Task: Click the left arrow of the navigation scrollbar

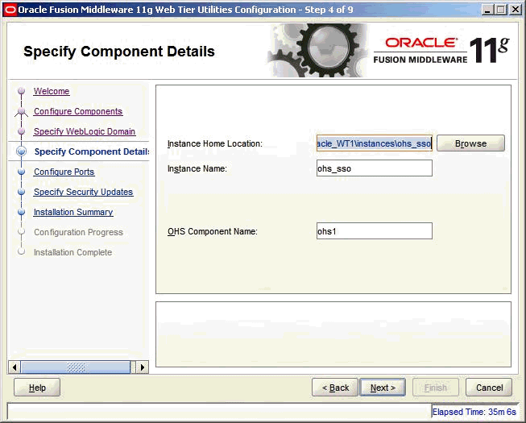Action: [14, 367]
